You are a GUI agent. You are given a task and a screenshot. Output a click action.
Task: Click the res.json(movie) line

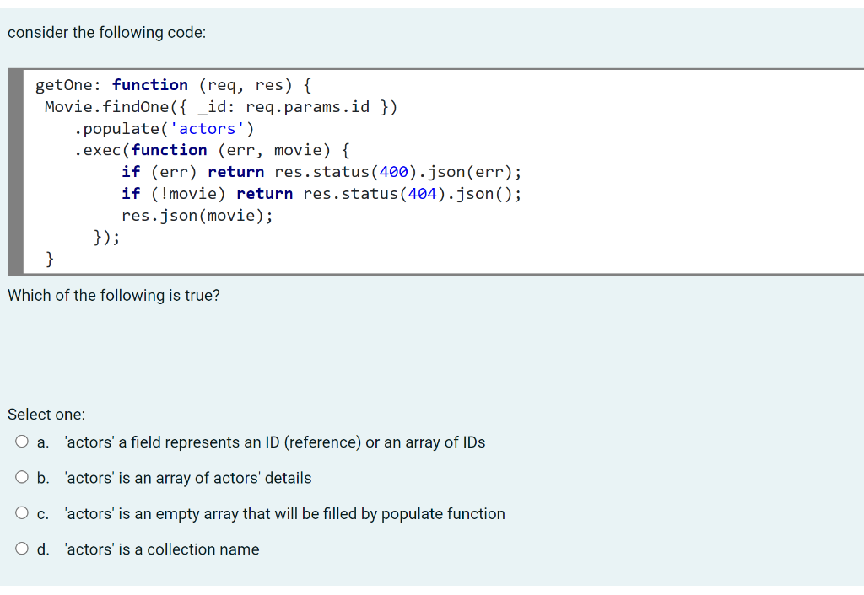coord(196,215)
